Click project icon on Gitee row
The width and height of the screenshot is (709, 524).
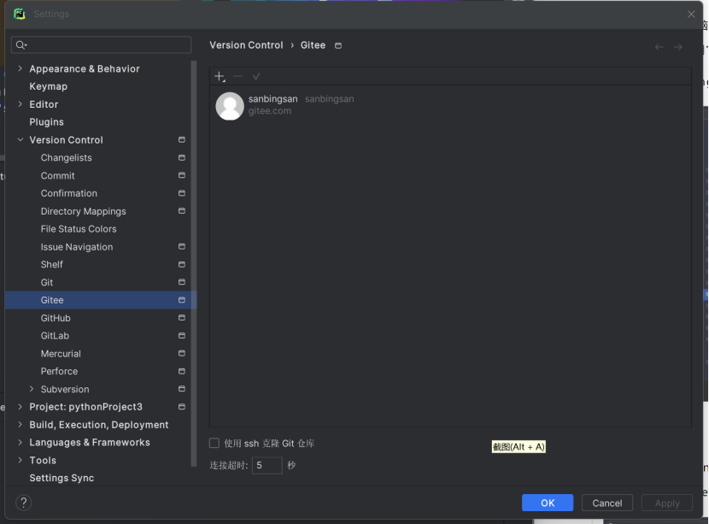click(x=182, y=300)
